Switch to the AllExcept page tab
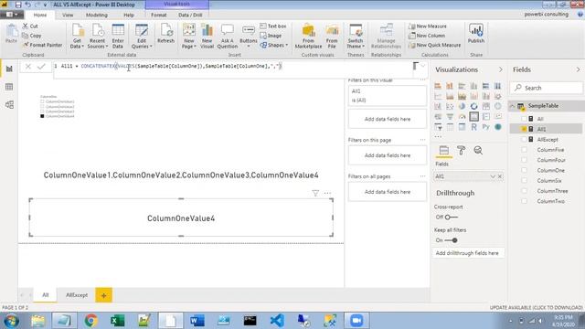 77,295
